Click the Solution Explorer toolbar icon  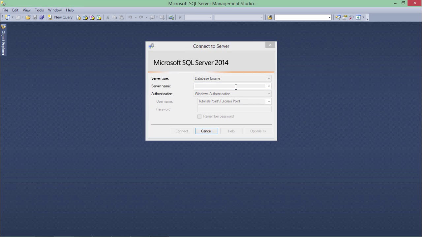[338, 17]
